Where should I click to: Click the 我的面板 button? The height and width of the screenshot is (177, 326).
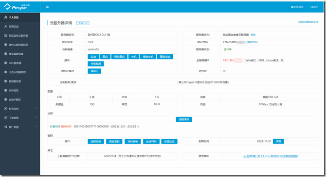pyautogui.click(x=133, y=141)
